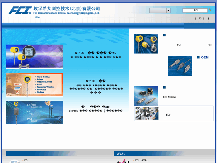Click the FCI AS9100 text
The image size is (217, 163).
pyautogui.click(x=170, y=97)
